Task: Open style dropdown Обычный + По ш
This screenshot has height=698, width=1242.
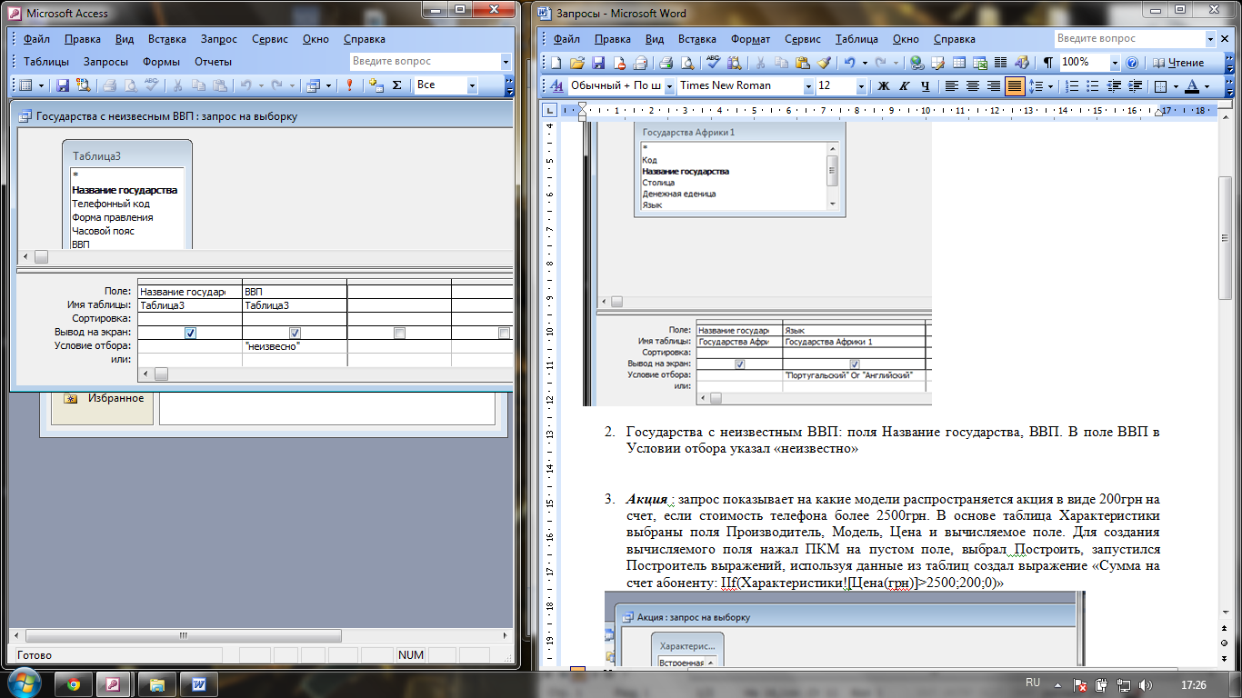Action: tap(669, 86)
